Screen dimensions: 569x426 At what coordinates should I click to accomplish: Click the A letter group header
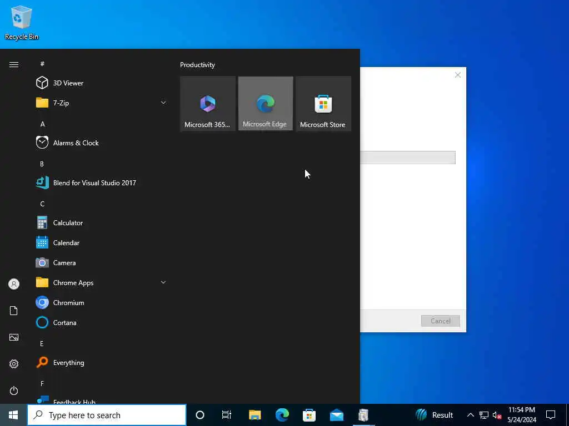coord(42,124)
